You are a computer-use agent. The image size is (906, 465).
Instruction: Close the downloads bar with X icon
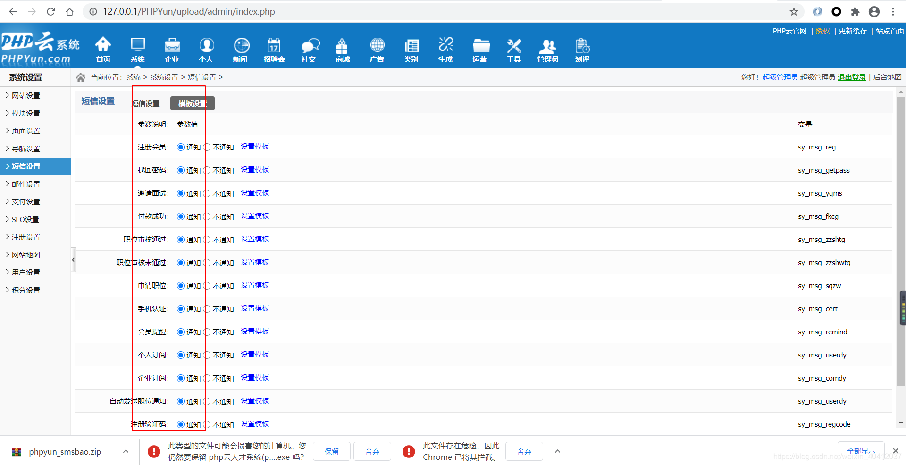[x=895, y=451]
